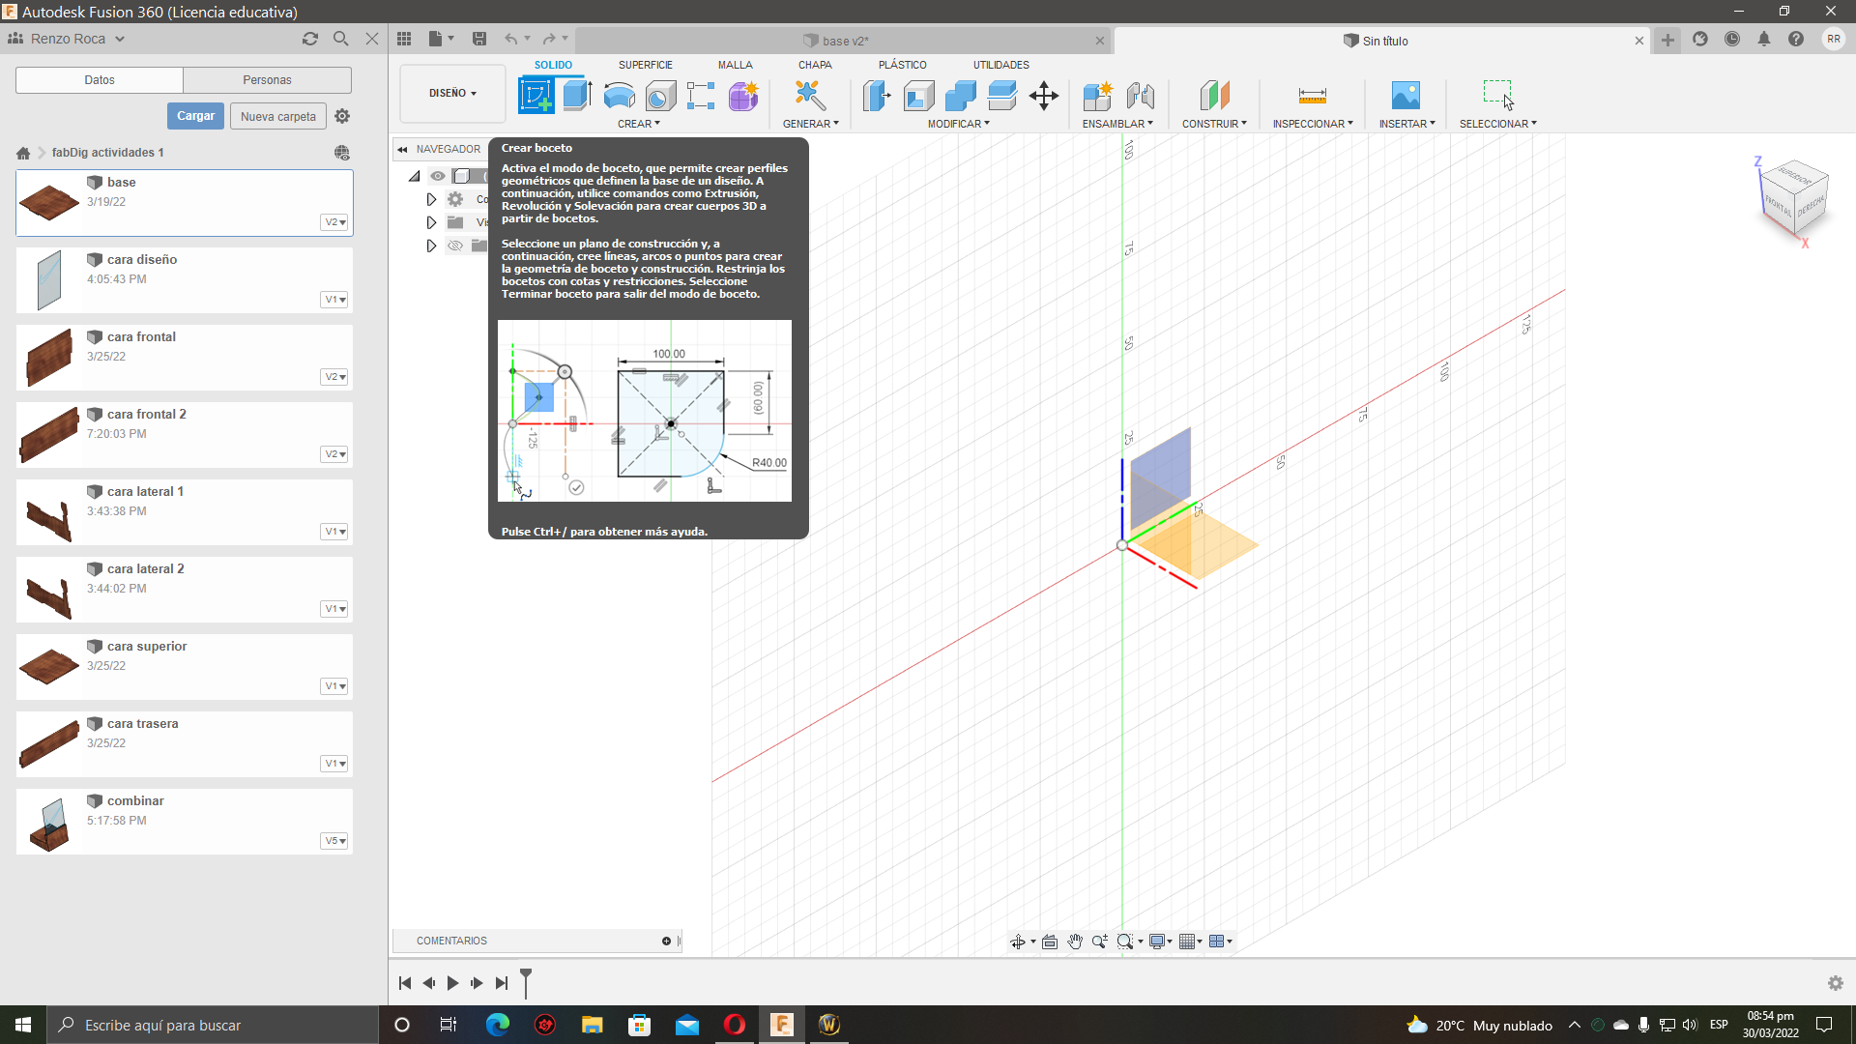The width and height of the screenshot is (1856, 1044).
Task: Select the Move/Copy arrows tool
Action: click(1044, 96)
